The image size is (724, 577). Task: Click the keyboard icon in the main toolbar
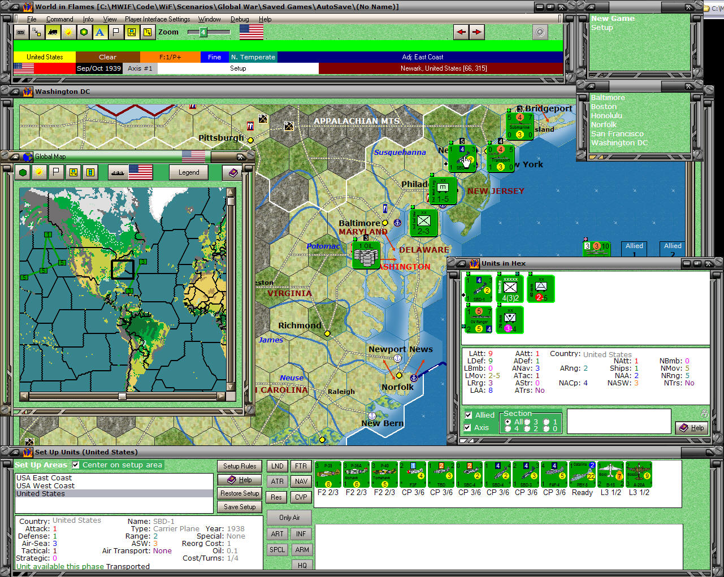point(21,32)
